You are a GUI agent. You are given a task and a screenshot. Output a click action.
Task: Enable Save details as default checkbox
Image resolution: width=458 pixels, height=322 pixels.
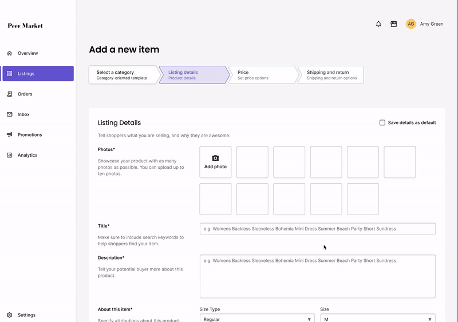[382, 122]
